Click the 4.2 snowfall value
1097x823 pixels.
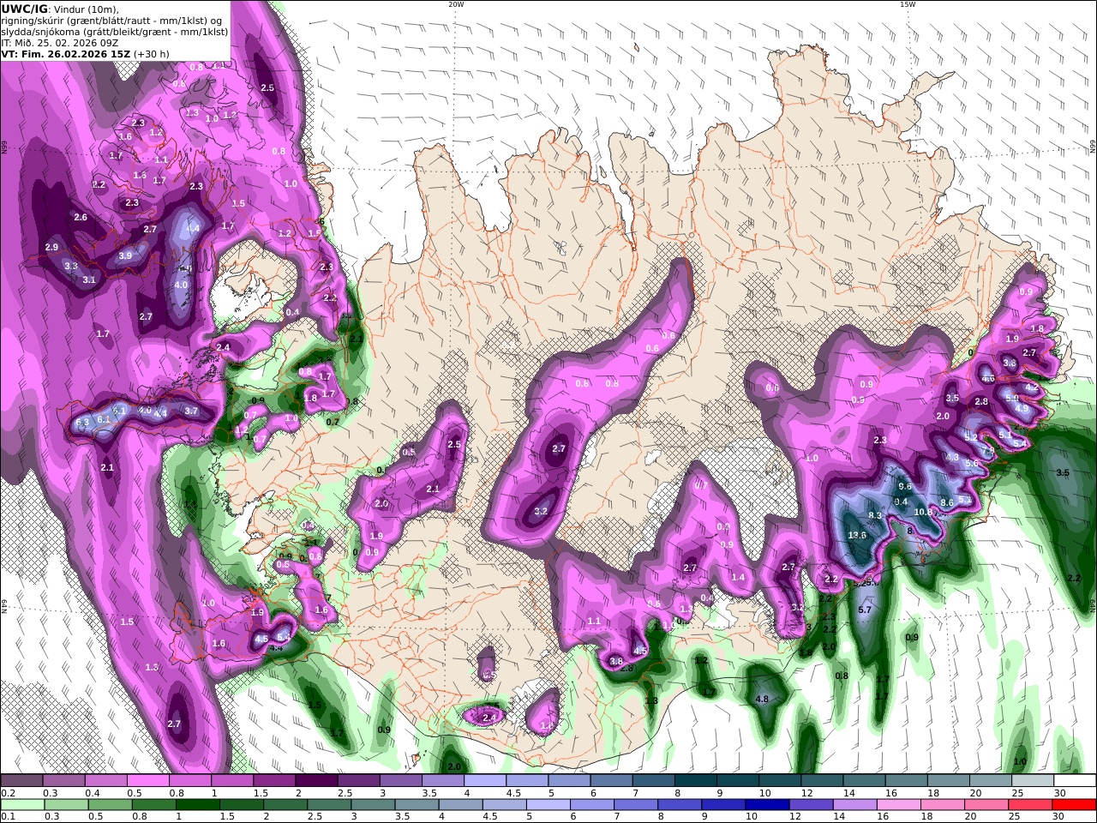coord(1032,387)
